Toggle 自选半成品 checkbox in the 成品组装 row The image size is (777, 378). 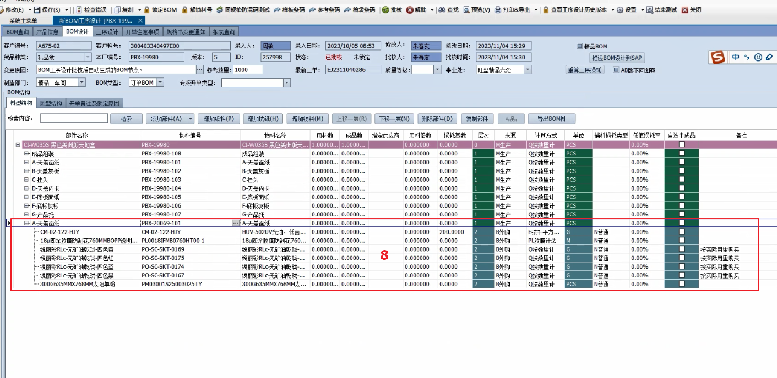point(682,153)
